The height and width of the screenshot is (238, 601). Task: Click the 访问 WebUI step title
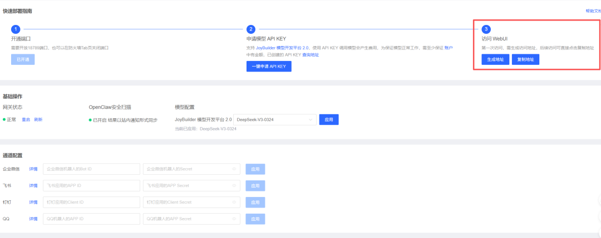495,39
